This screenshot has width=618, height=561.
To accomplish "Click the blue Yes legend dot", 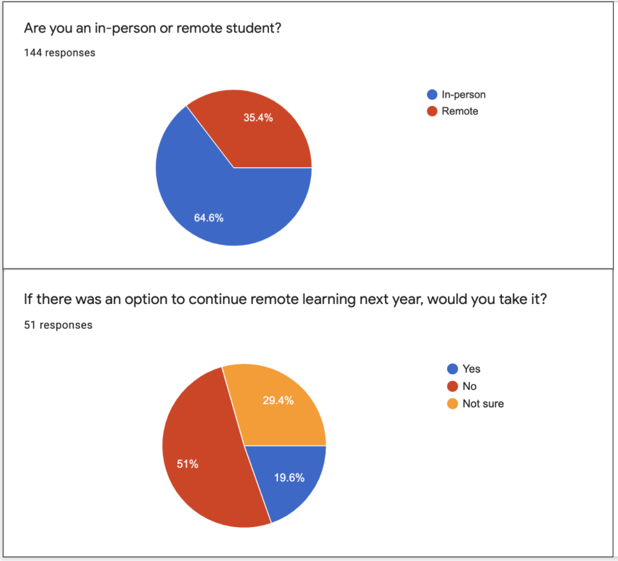I will 453,369.
